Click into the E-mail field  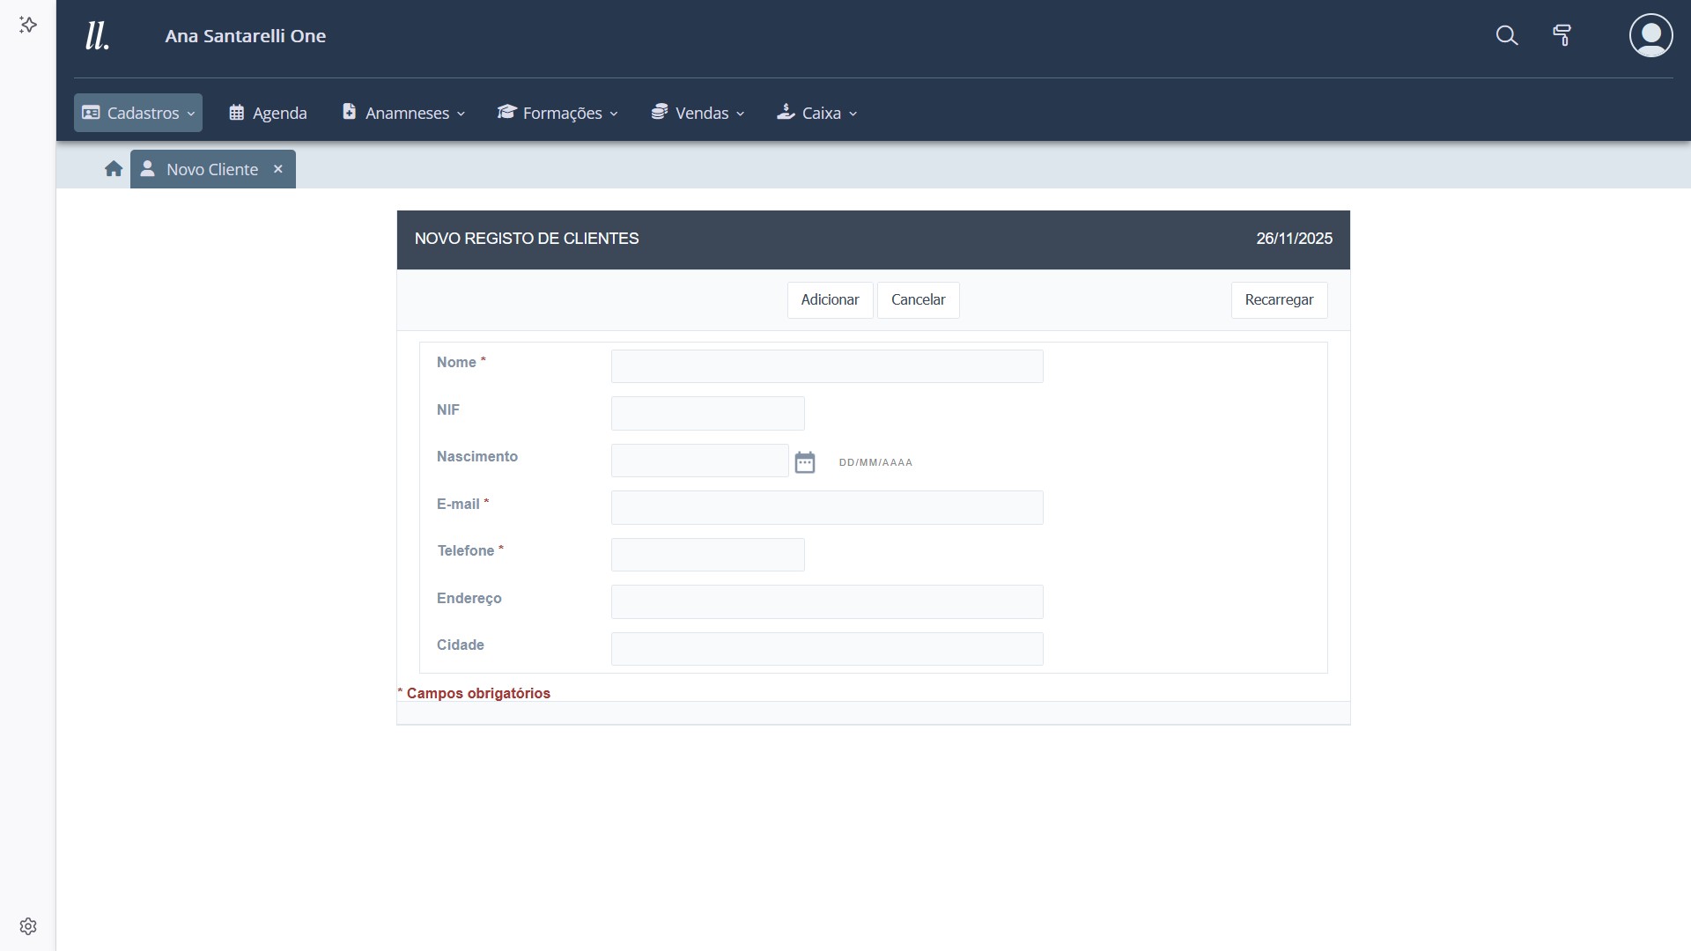click(826, 508)
